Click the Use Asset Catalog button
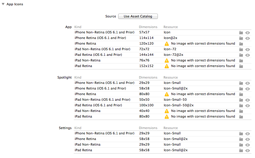Viewport: 255px width, 158px height. (x=138, y=16)
